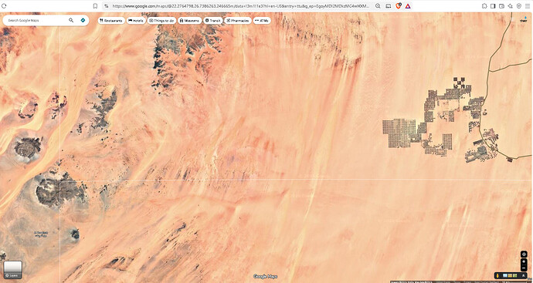Open the media/cast icon in address bar
The width and height of the screenshot is (533, 283).
(388, 6)
